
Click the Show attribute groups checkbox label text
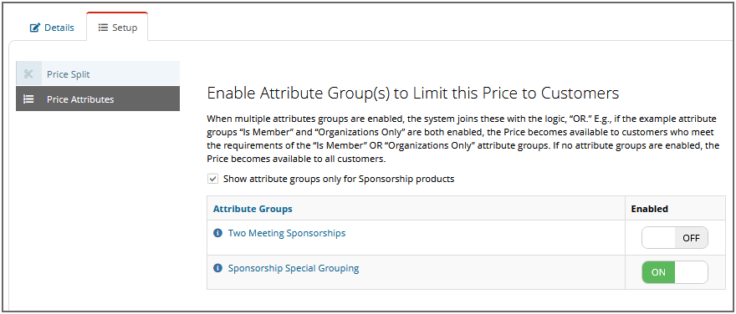(x=339, y=179)
